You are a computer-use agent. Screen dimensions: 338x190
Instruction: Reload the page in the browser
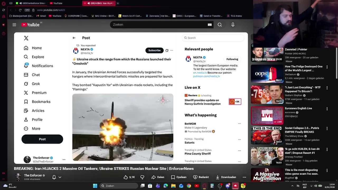[x=20, y=10]
